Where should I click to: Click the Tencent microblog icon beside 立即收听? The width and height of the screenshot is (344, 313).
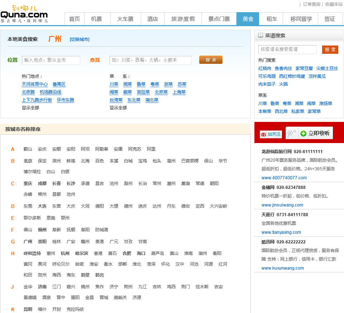point(292,133)
